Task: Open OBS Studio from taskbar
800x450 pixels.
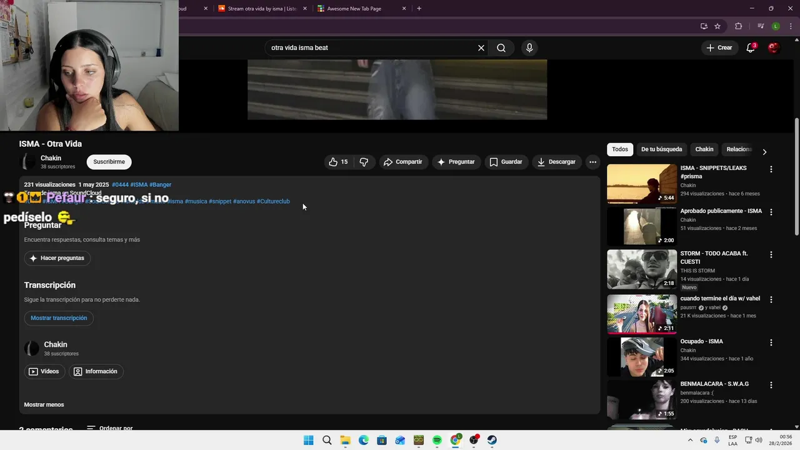Action: (x=474, y=441)
